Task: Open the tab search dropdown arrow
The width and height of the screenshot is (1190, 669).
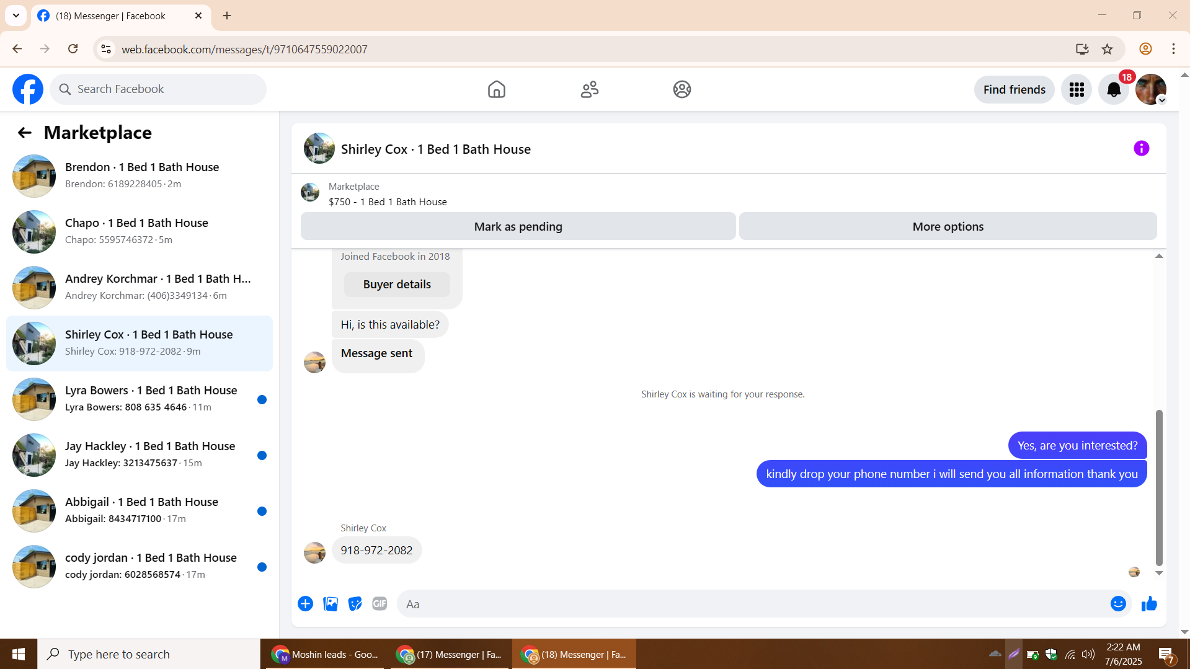Action: point(16,16)
